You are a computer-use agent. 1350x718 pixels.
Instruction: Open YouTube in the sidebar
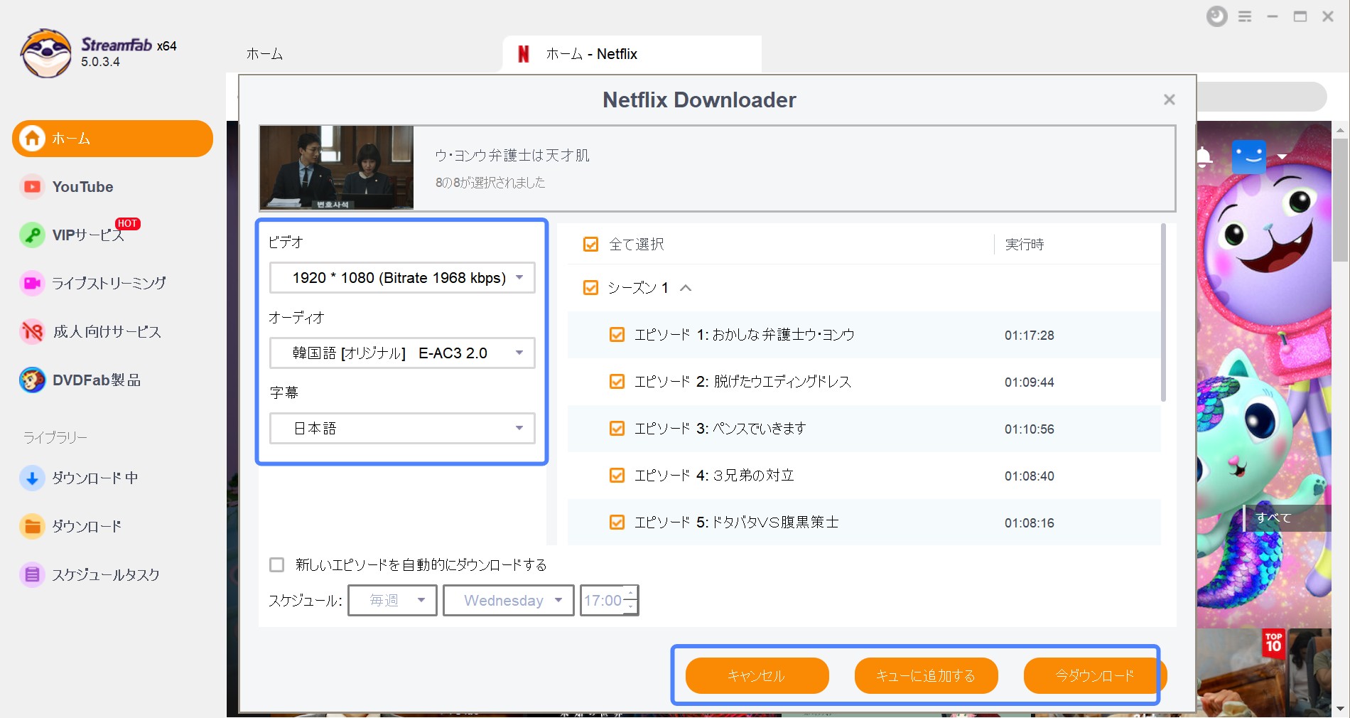82,187
